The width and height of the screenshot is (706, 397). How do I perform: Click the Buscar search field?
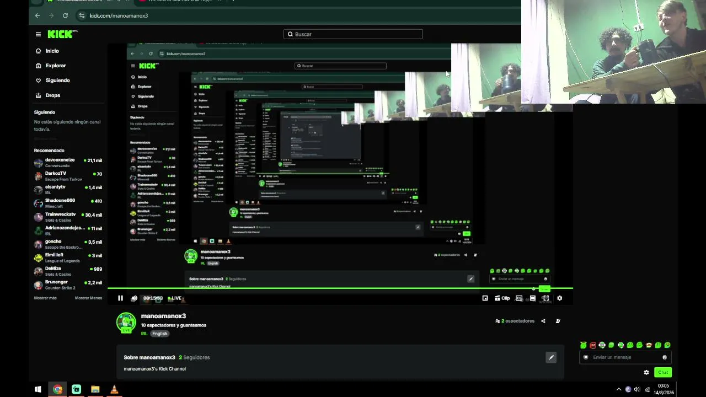pos(353,34)
